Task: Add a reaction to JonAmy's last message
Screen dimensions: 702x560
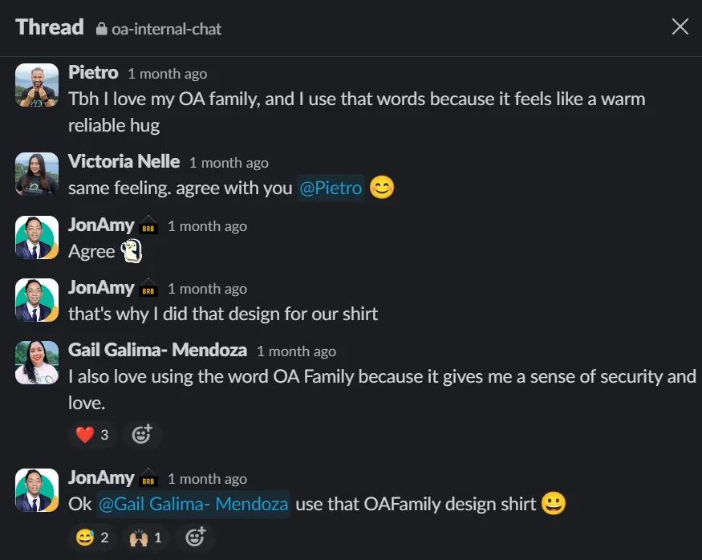Action: coord(195,538)
